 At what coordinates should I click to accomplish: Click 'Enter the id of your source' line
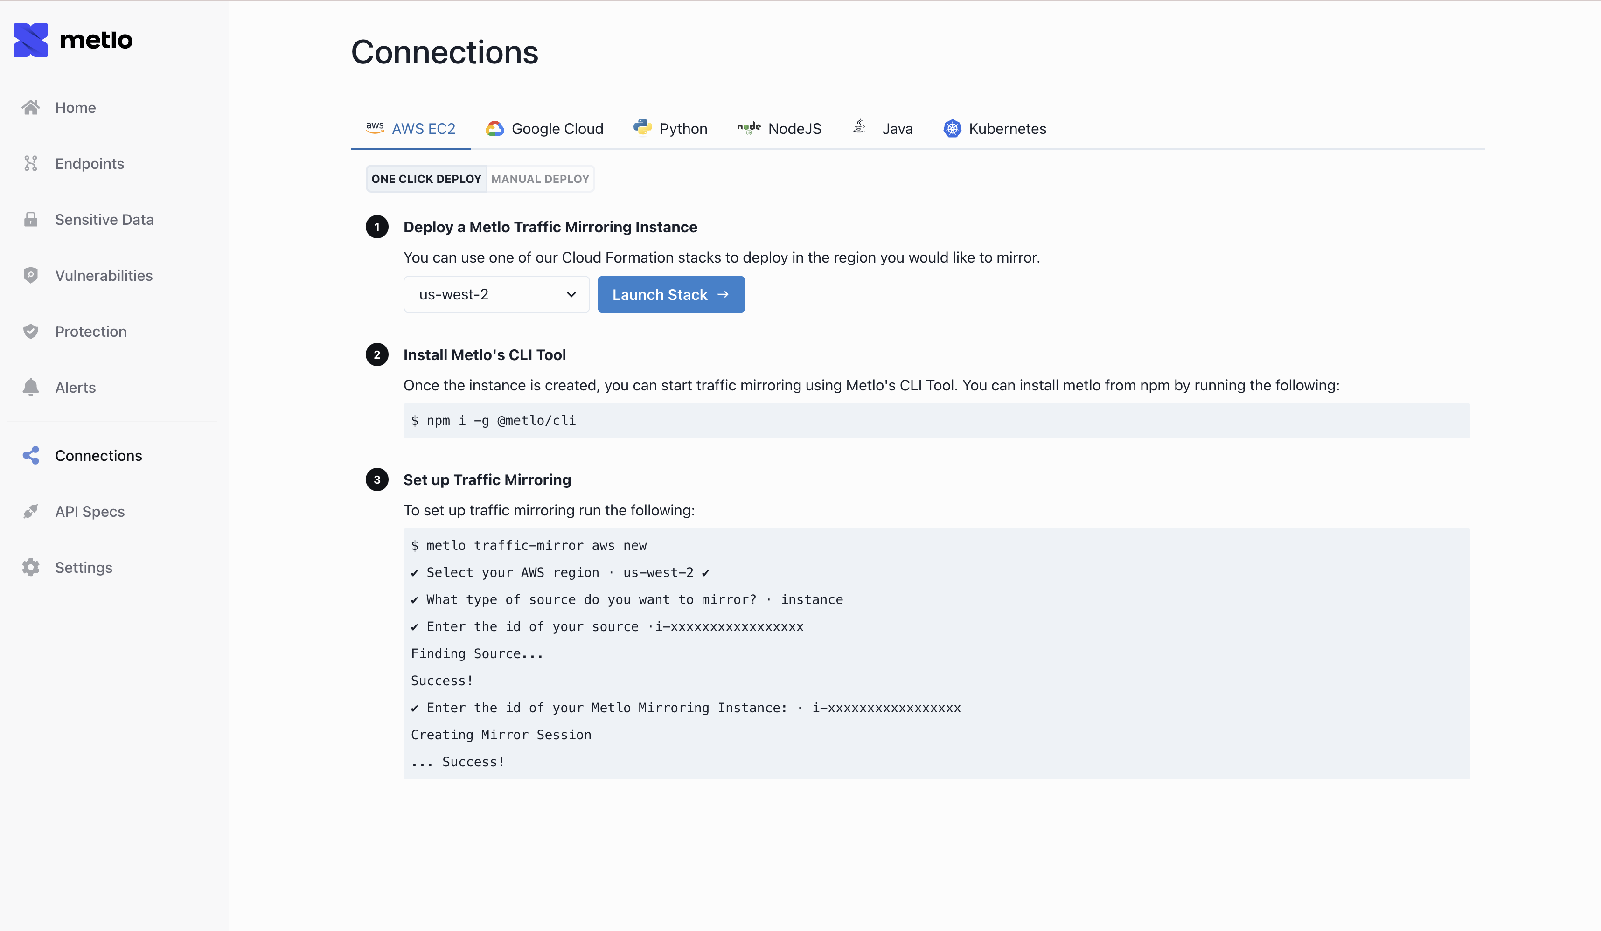[x=607, y=626]
